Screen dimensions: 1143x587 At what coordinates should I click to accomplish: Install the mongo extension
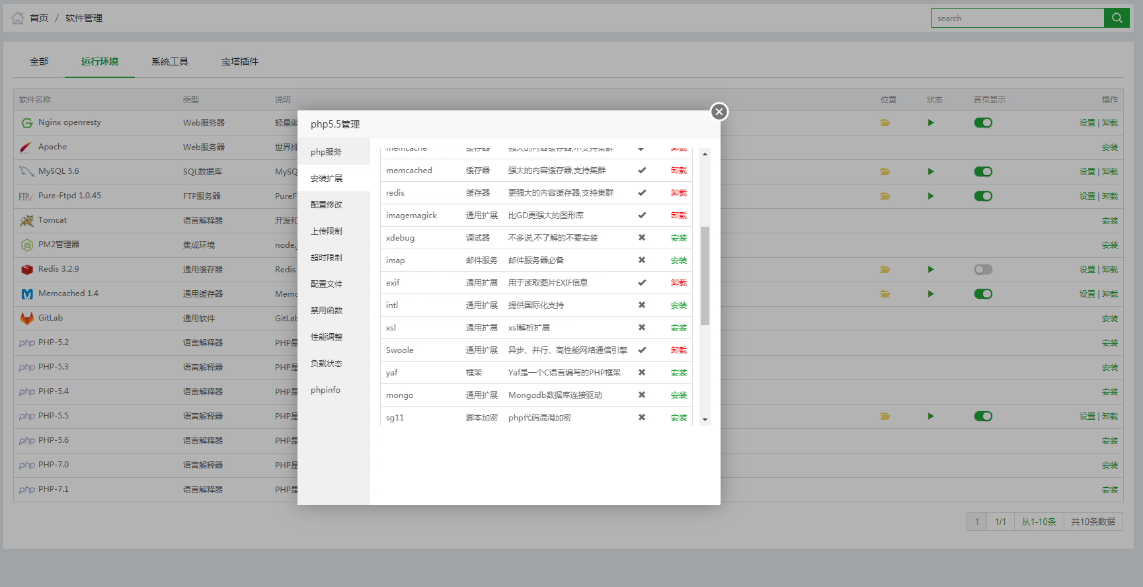pos(679,395)
